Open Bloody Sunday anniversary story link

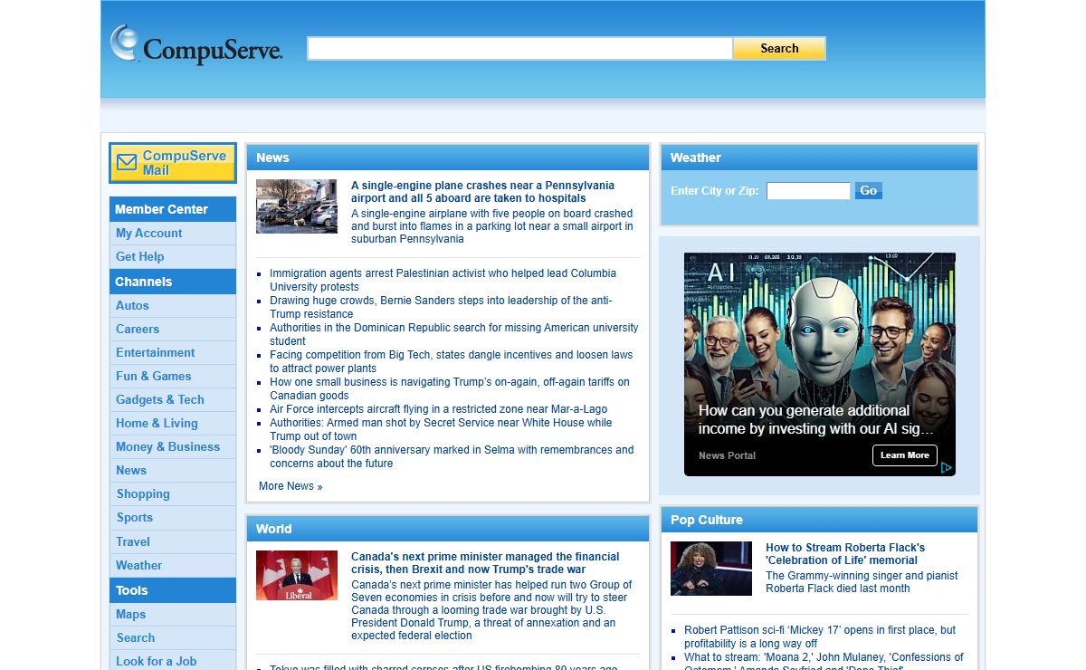(452, 456)
